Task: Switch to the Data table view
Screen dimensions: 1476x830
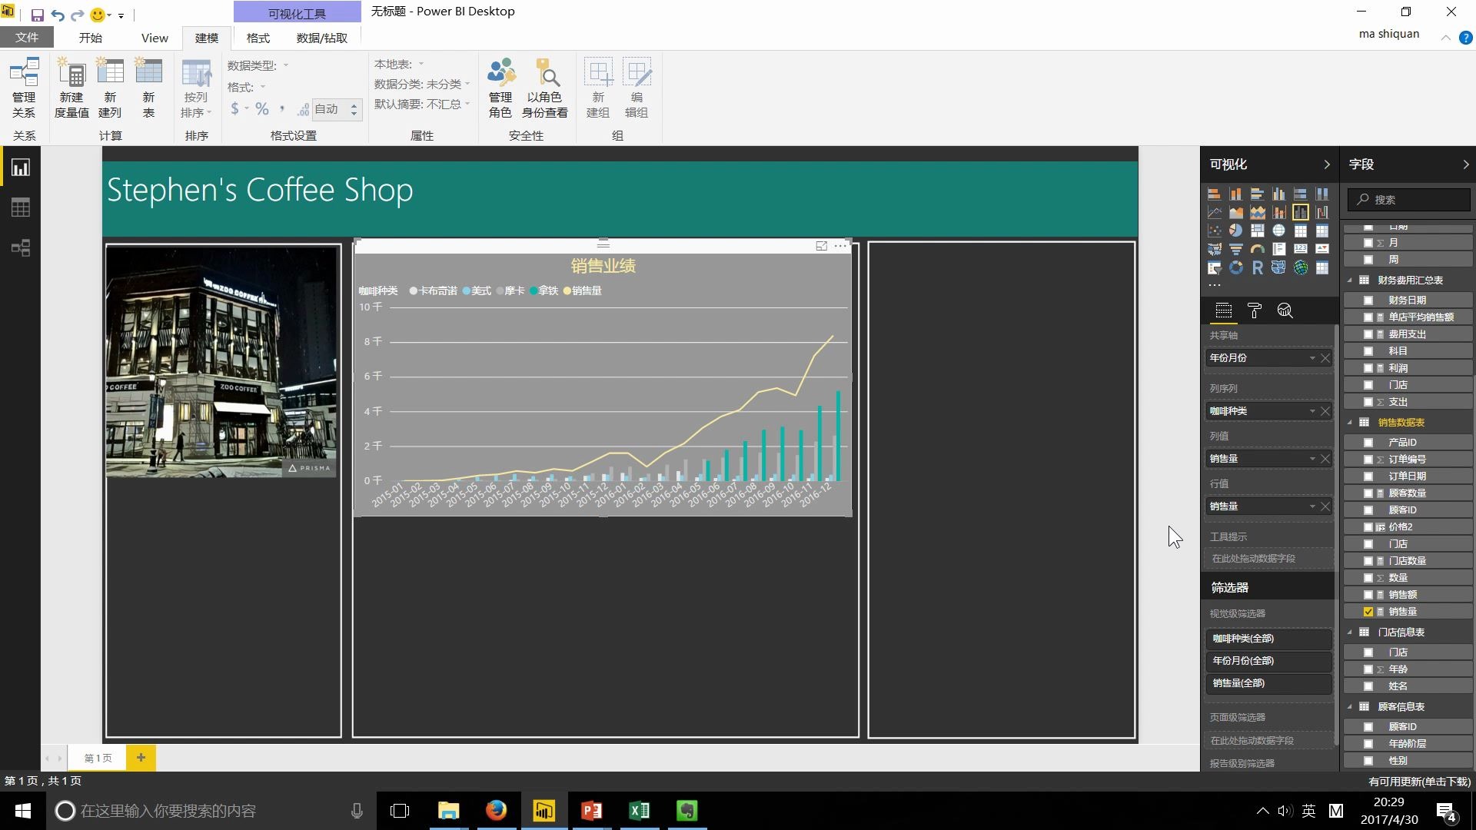Action: pos(21,207)
